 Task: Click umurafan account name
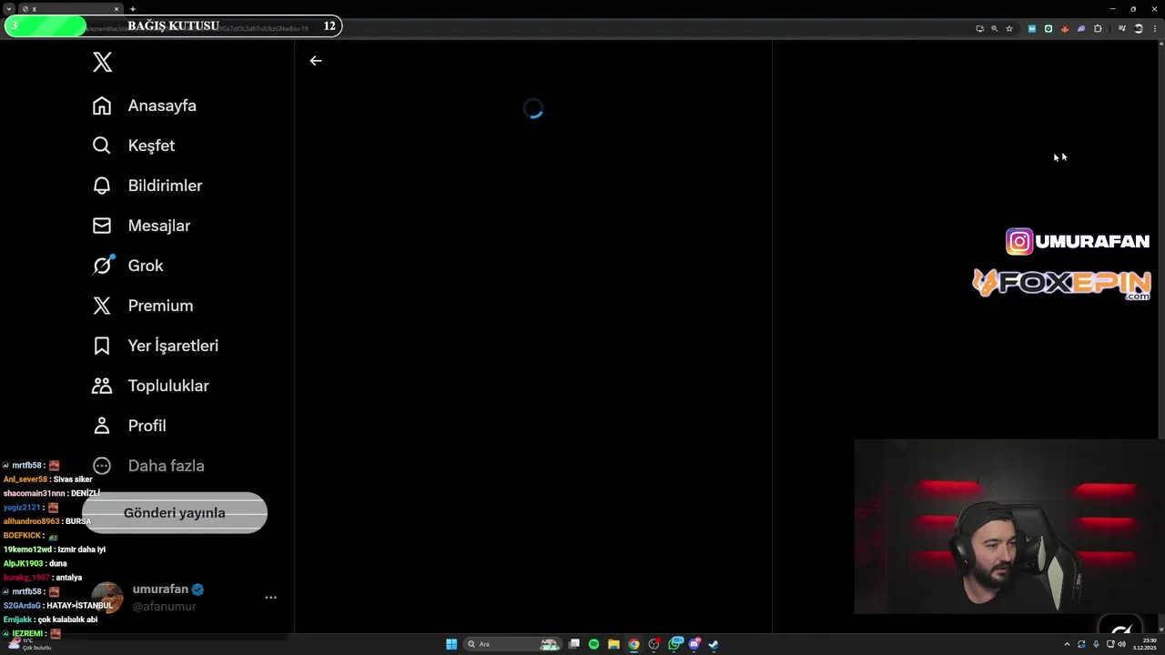point(161,589)
